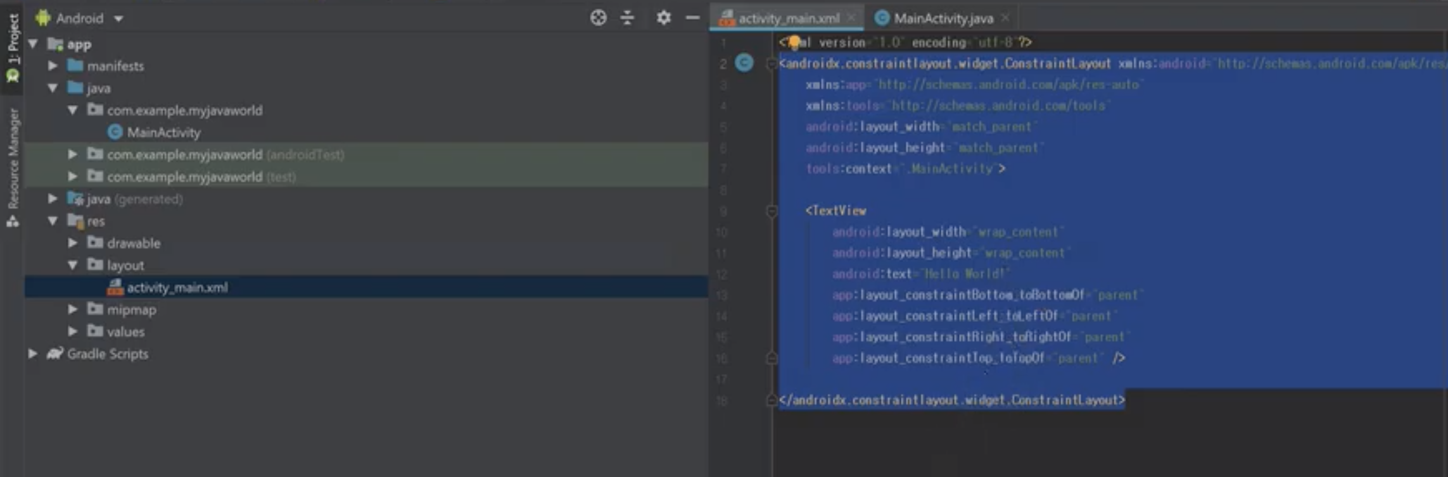1448x477 pixels.
Task: Expand the manifests folder
Action: click(53, 66)
